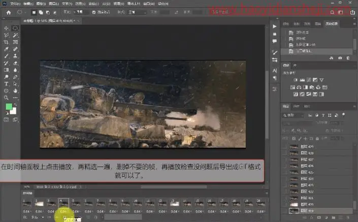Open the Character panel icon

[x=275, y=71]
